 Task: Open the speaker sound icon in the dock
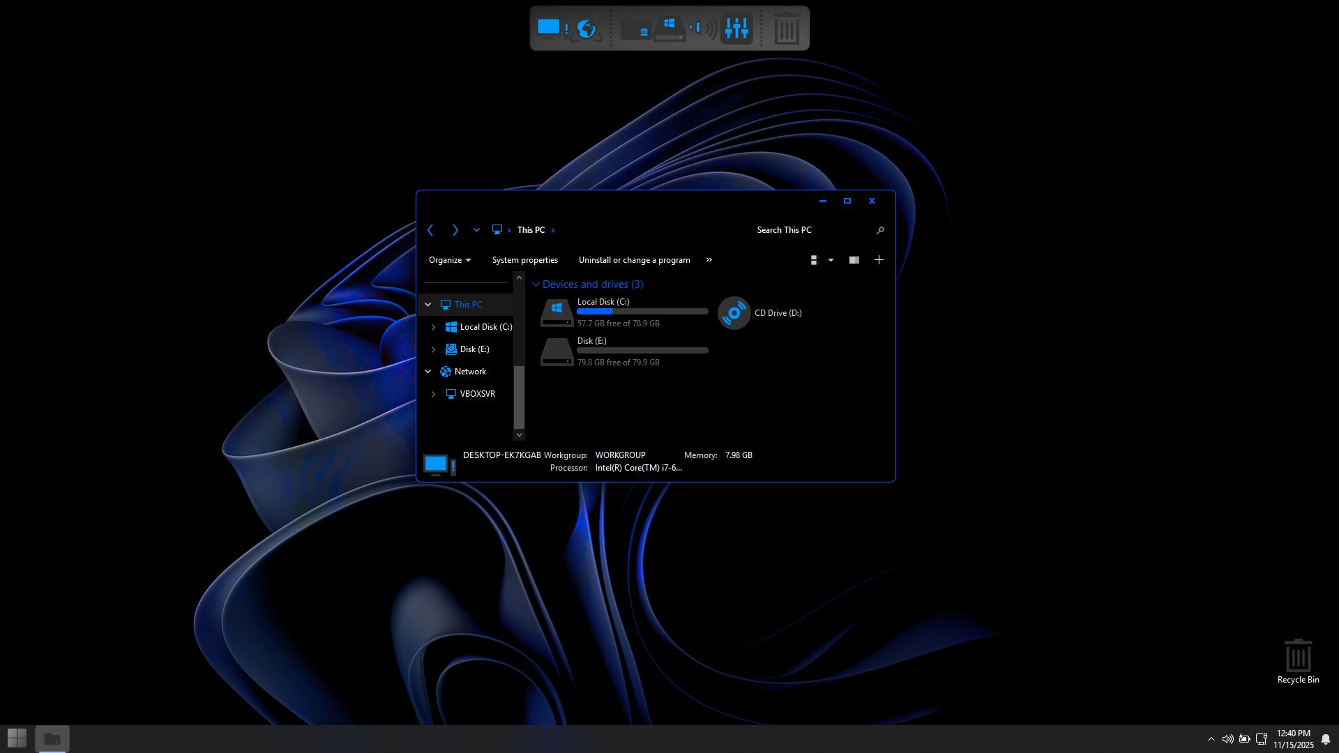(703, 29)
